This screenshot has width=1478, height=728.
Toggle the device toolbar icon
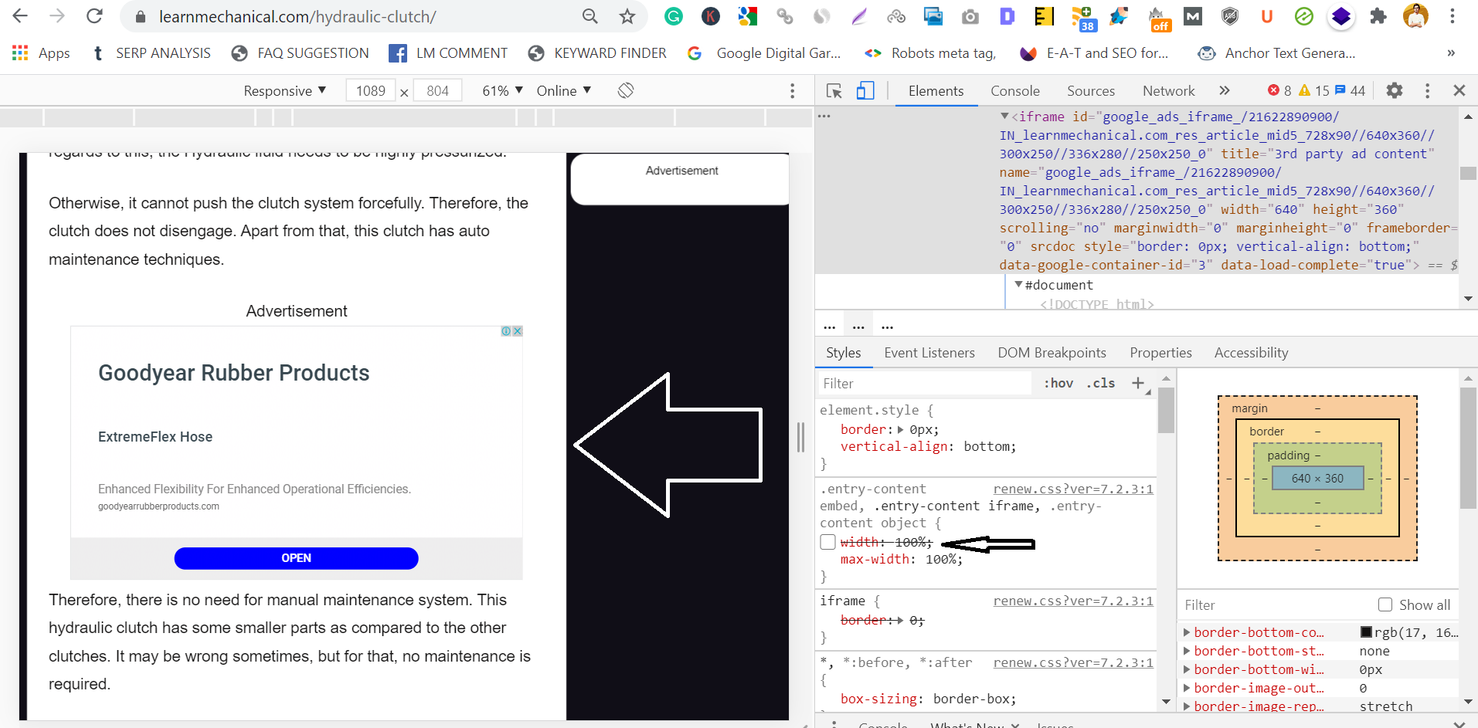865,91
